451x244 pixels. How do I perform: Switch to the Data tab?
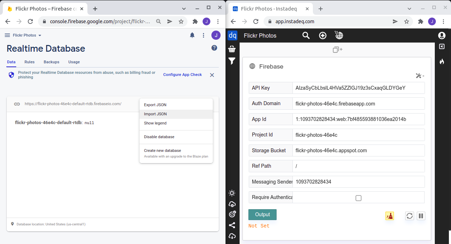(x=11, y=62)
